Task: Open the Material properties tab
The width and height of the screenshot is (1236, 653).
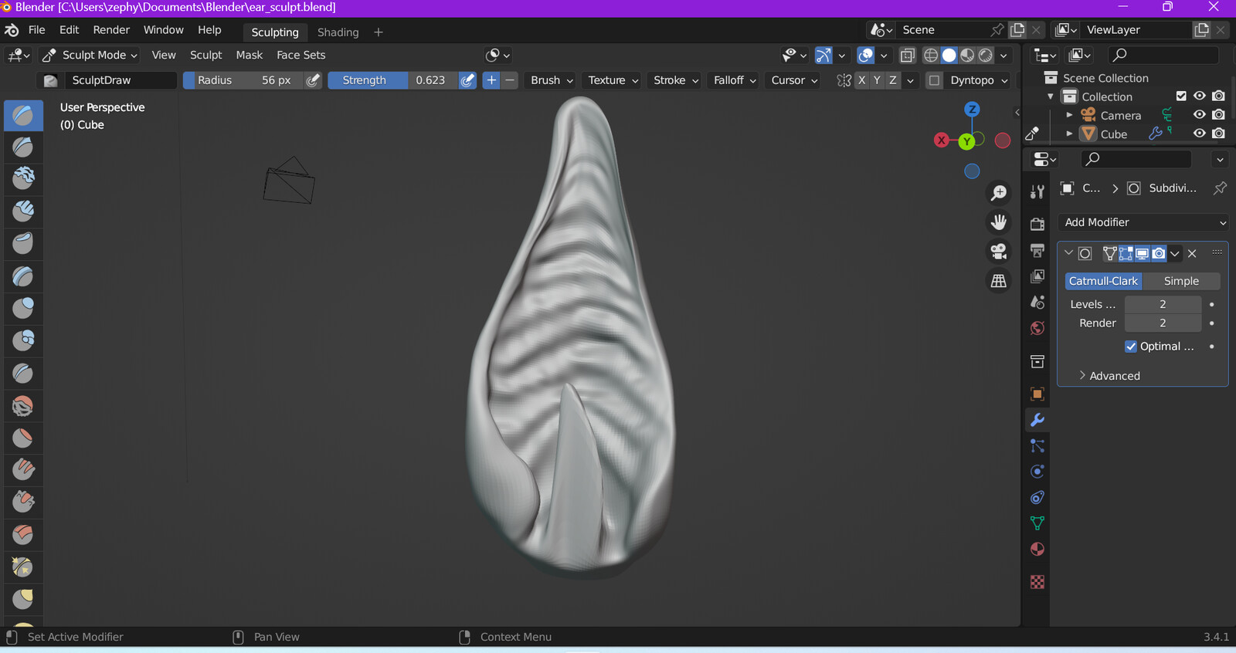Action: coord(1037,550)
